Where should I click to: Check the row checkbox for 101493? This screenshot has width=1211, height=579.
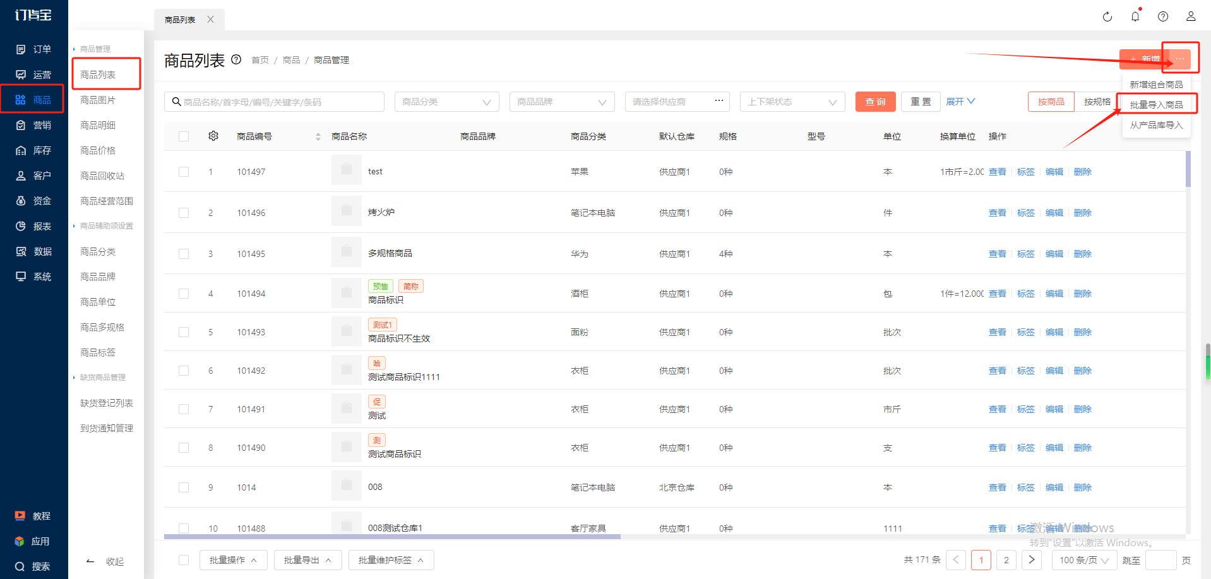pos(184,332)
